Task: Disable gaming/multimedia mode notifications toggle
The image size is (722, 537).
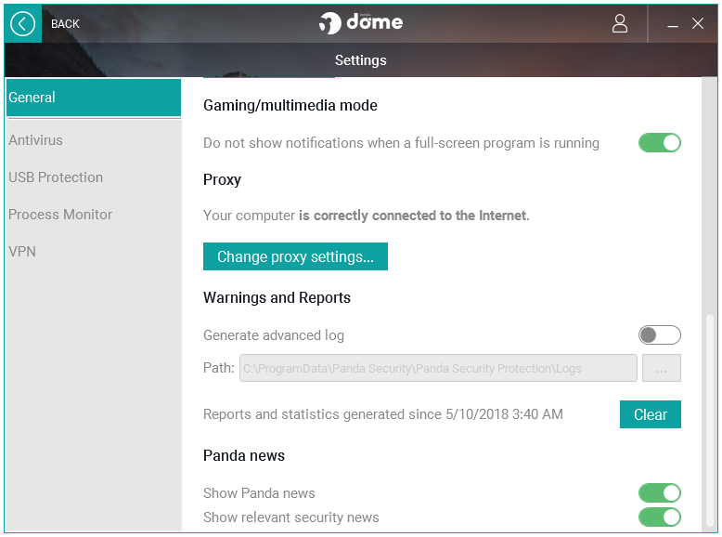Action: [x=660, y=143]
